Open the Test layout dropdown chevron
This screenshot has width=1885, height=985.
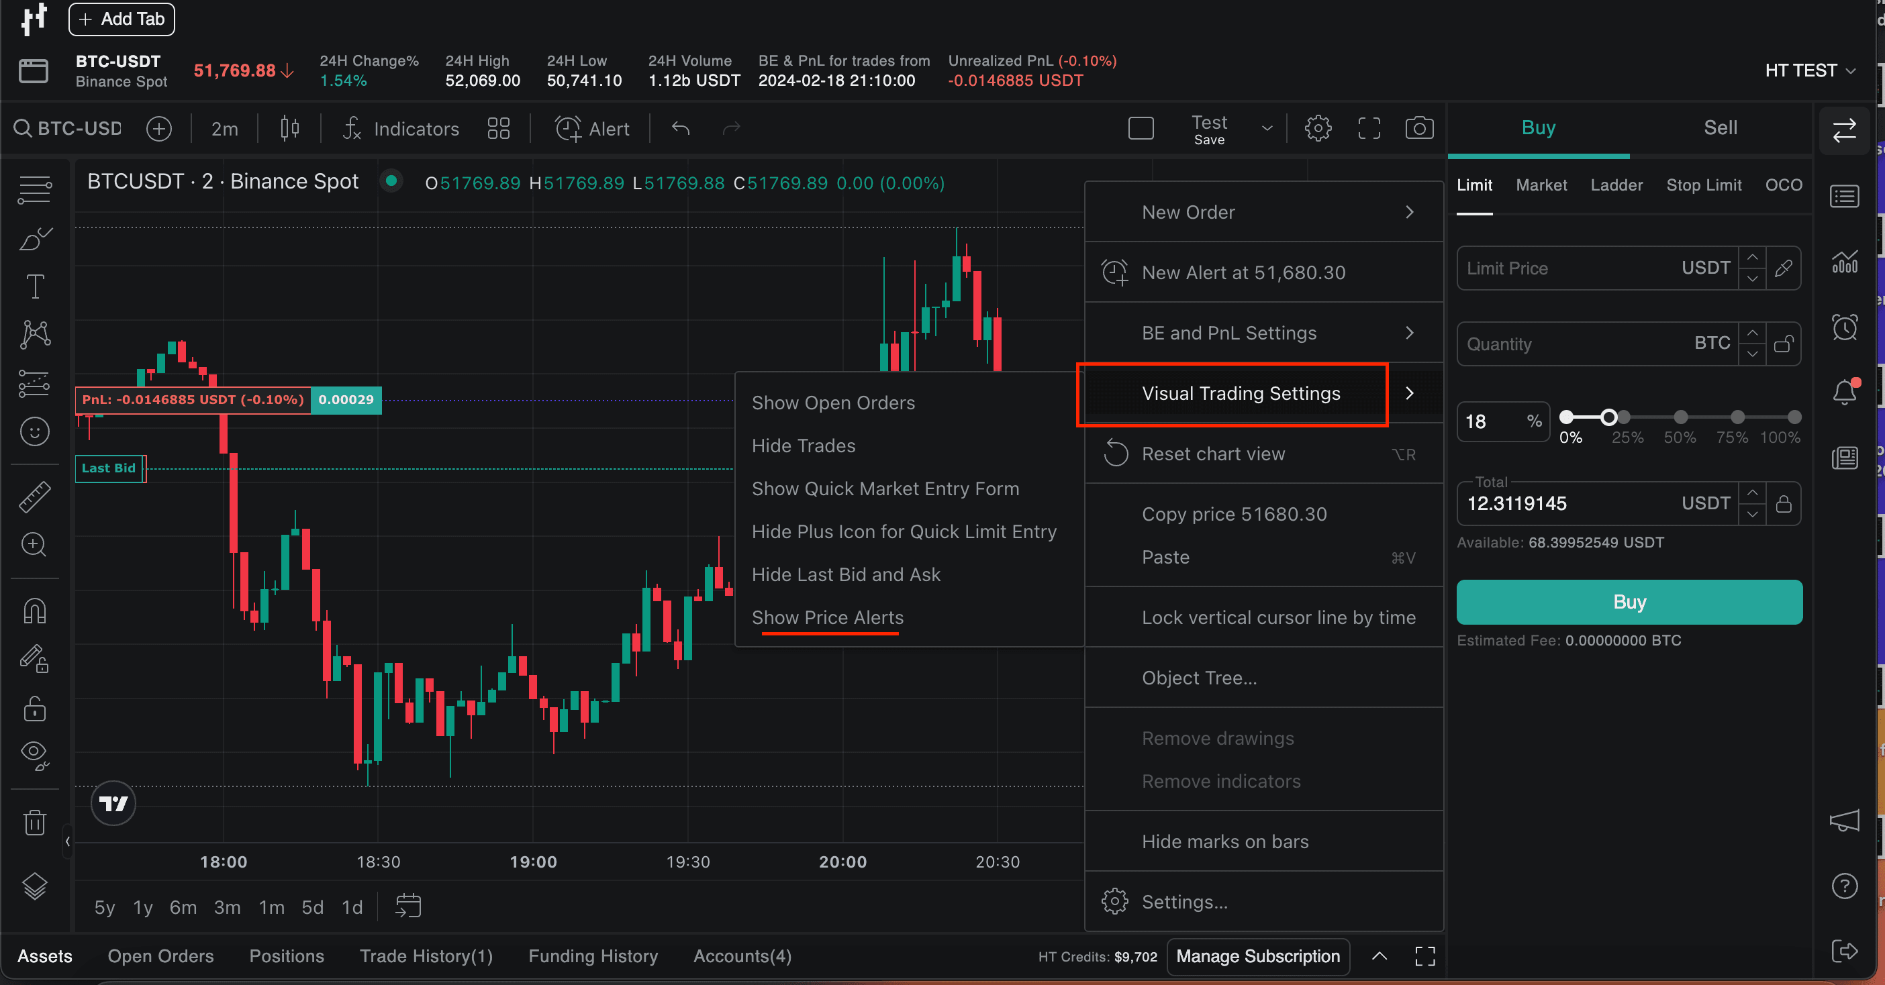pyautogui.click(x=1267, y=129)
